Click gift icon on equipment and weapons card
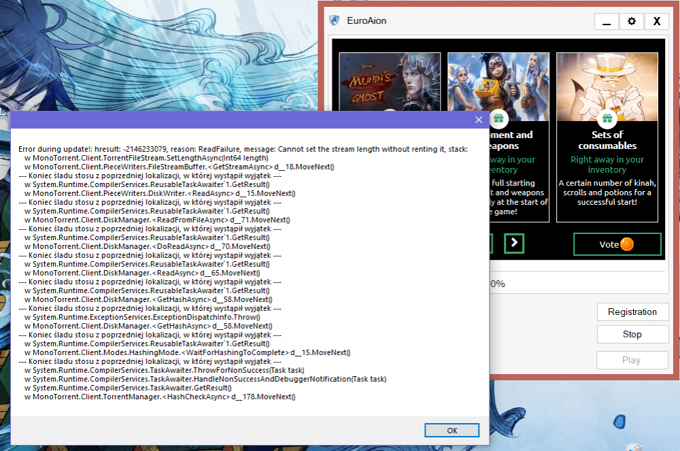This screenshot has width=680, height=451. tap(498, 118)
